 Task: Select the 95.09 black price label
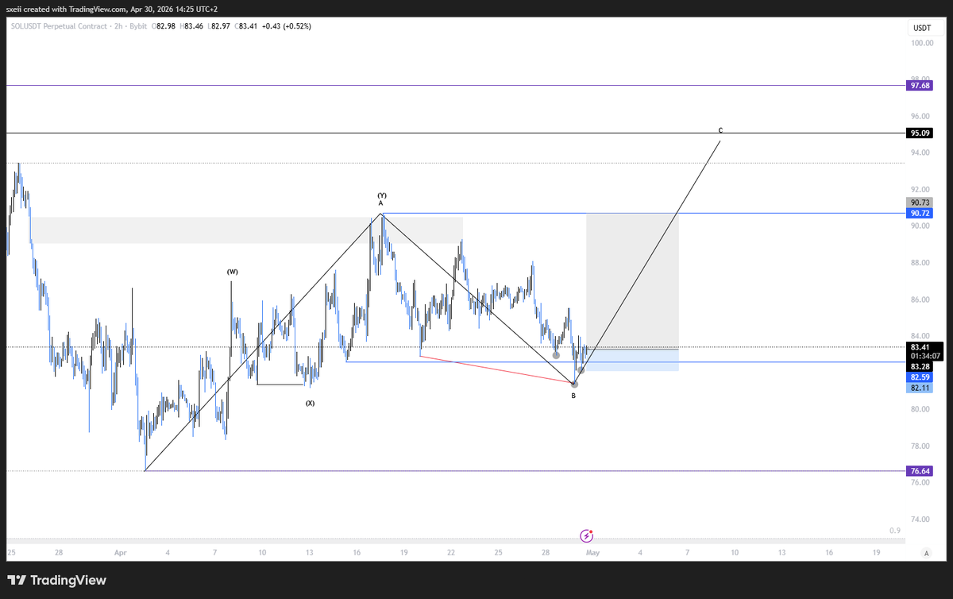920,133
